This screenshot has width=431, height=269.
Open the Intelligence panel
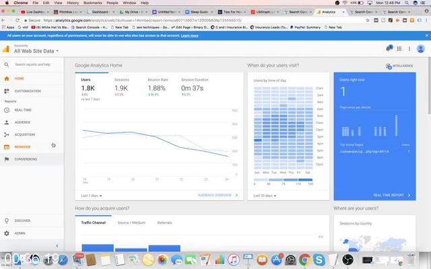tap(399, 66)
